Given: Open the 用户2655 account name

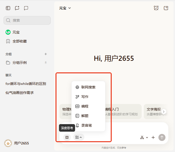Looking at the screenshot, I should [x=21, y=143].
